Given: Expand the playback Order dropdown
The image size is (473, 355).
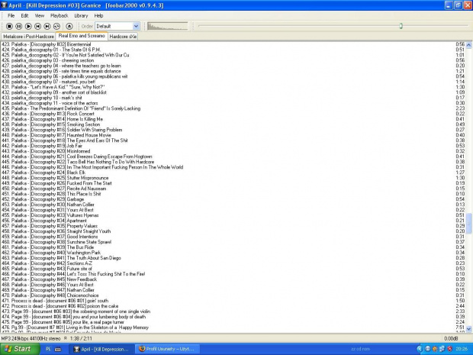Looking at the screenshot, I should pos(136,26).
